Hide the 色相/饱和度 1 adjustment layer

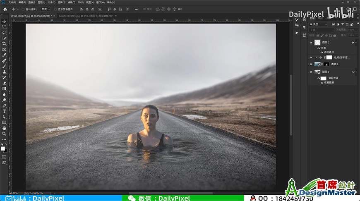point(311,57)
